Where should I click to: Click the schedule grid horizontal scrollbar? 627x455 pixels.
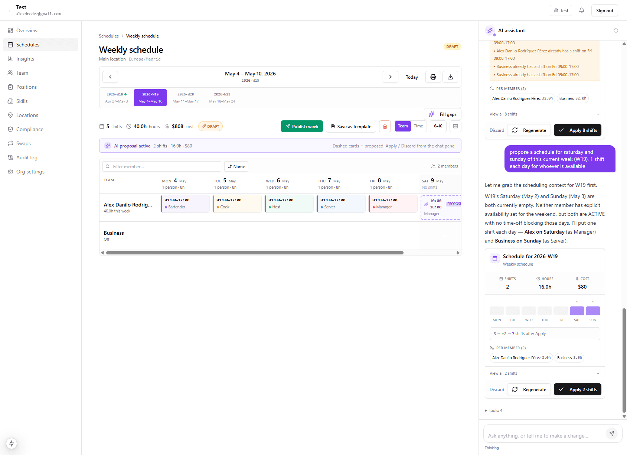click(x=255, y=253)
